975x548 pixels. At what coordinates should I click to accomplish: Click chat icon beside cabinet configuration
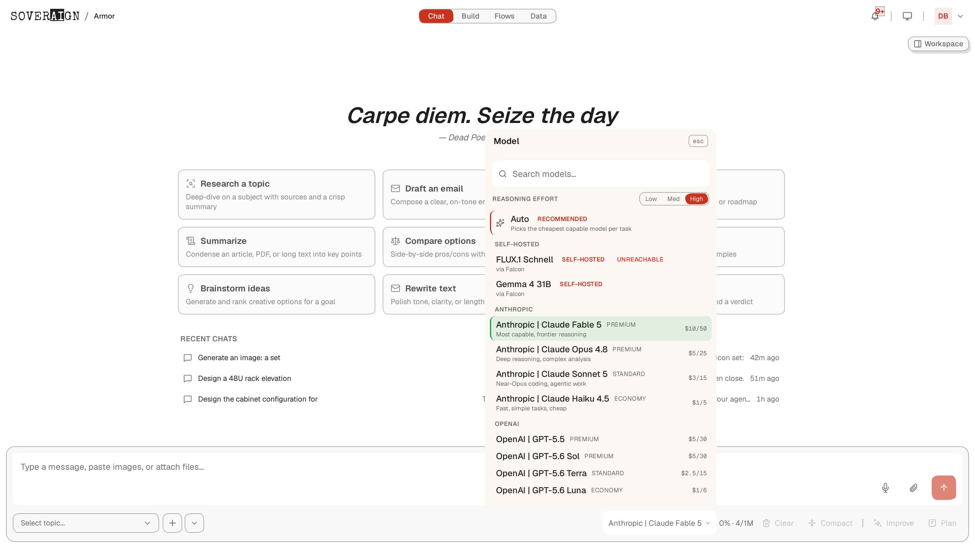(x=187, y=399)
